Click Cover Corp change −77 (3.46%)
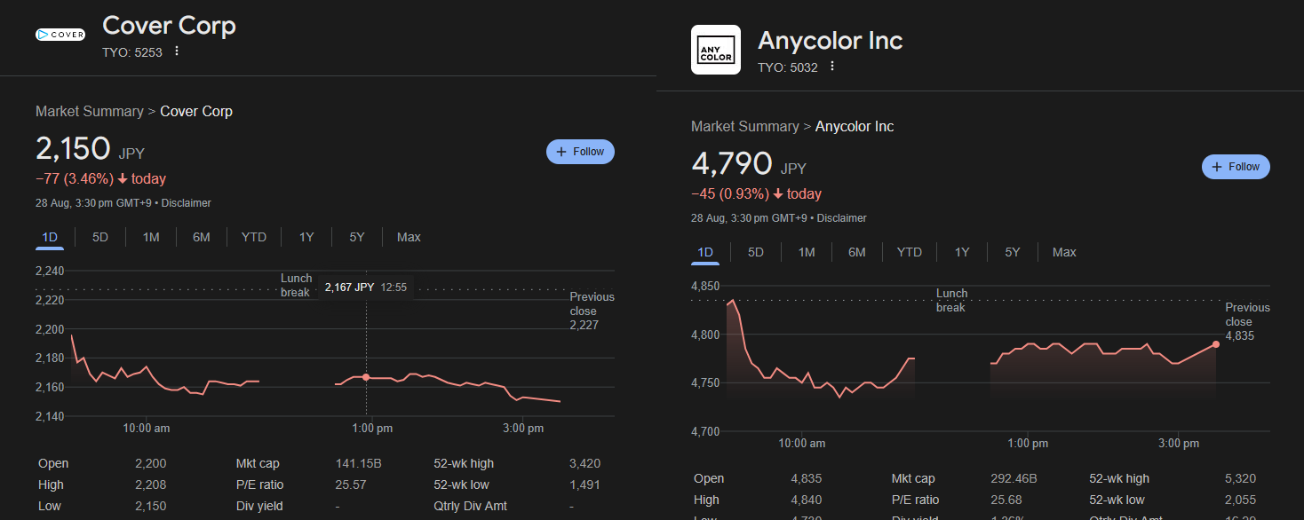1304x520 pixels. 75,178
